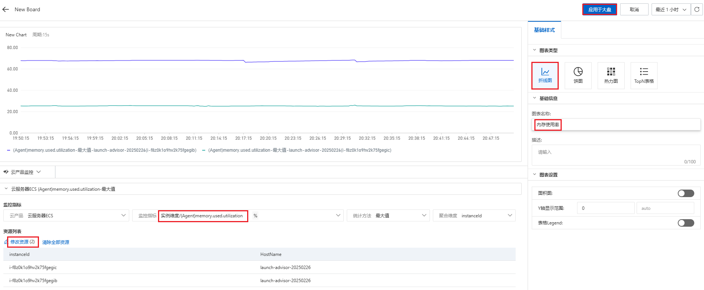The height and width of the screenshot is (290, 704).
Task: Collapse the 基础信息 section
Action: 534,98
